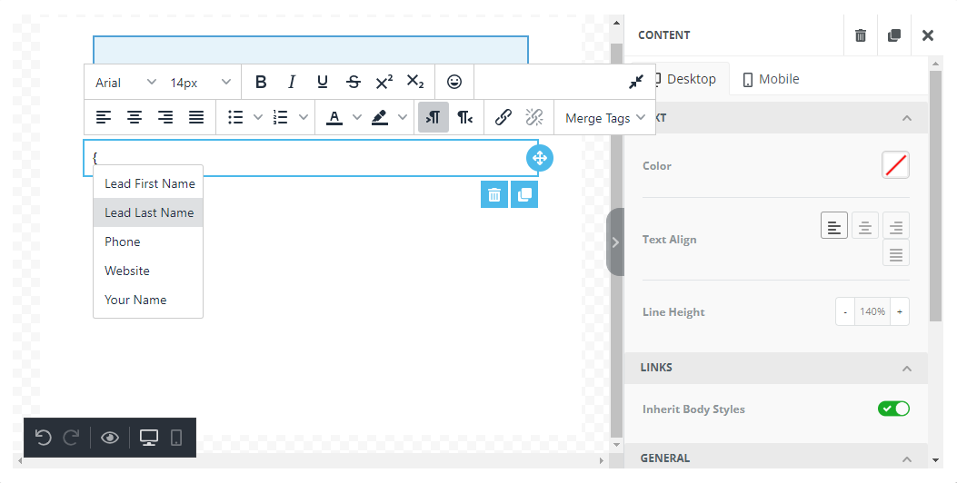This screenshot has width=957, height=483.
Task: Click the insert link icon
Action: point(503,117)
